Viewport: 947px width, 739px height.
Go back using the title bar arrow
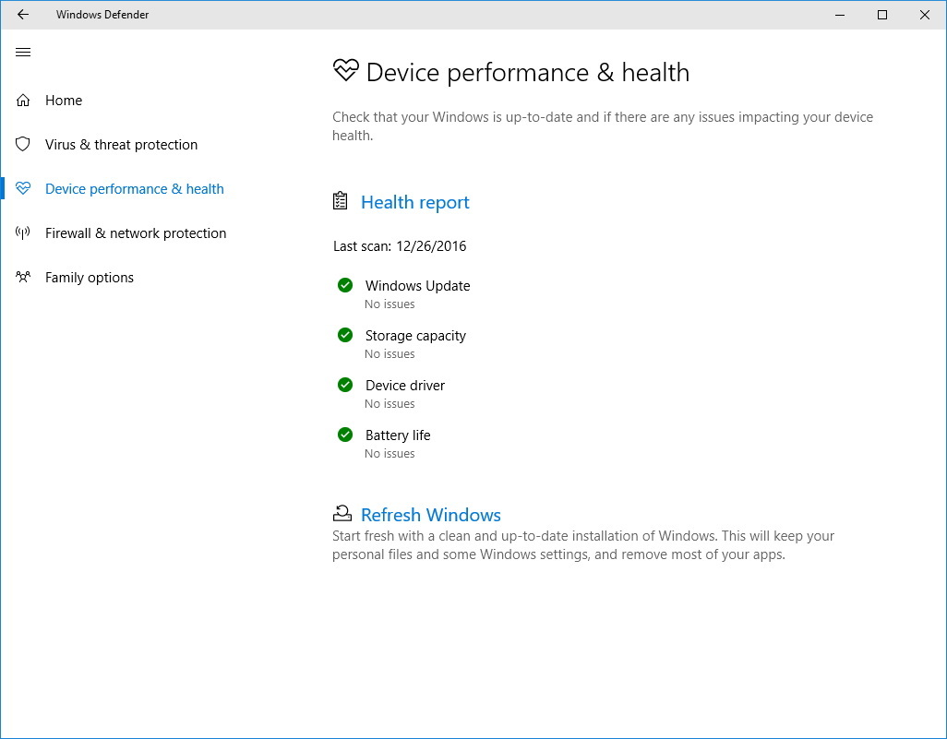(x=23, y=15)
